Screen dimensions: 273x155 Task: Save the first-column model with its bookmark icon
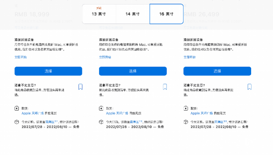pos(80,87)
